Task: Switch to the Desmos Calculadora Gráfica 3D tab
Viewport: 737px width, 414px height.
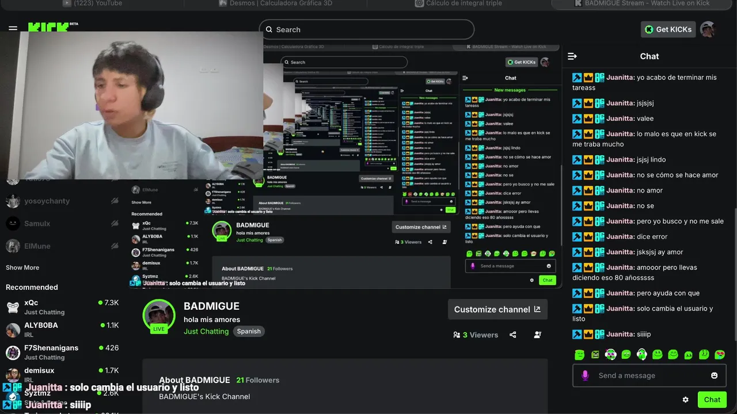Action: point(275,3)
